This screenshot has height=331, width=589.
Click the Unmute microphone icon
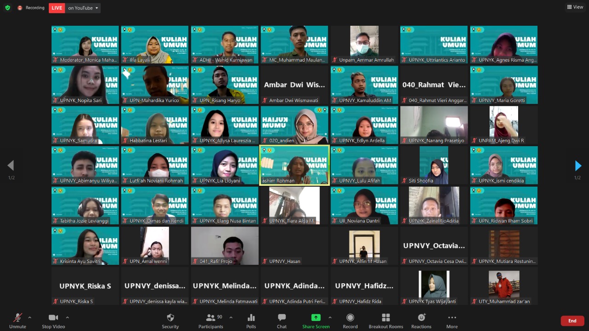[x=17, y=318]
